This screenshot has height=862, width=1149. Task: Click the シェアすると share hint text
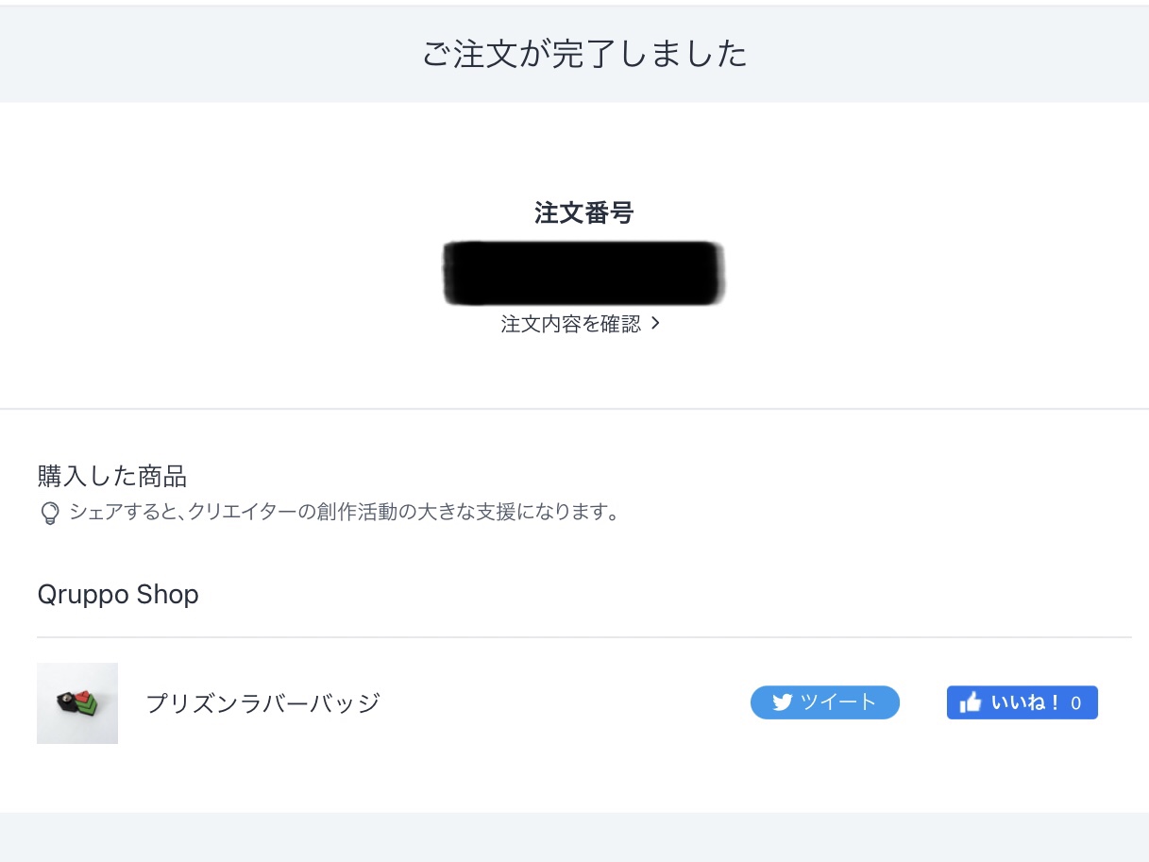(344, 514)
